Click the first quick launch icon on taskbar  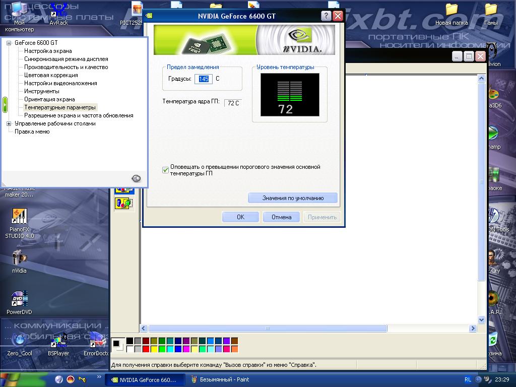(x=59, y=379)
